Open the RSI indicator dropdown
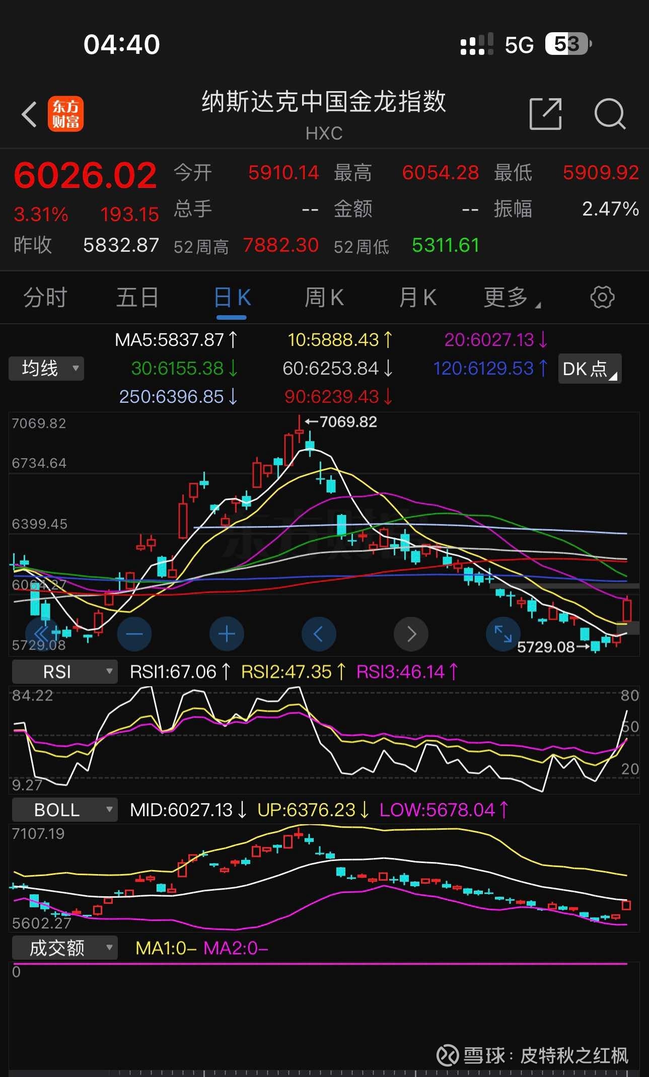 point(64,672)
